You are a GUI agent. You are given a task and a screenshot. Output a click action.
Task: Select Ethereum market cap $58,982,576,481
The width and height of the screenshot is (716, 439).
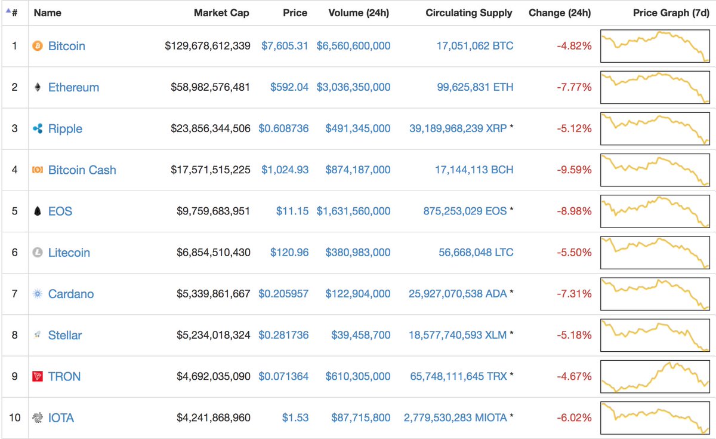(x=211, y=87)
